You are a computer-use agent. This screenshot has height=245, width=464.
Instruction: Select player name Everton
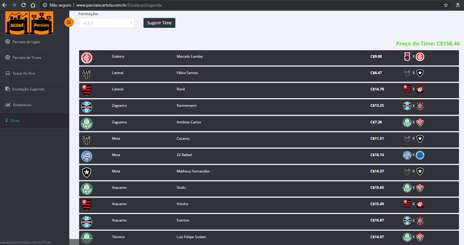183,220
